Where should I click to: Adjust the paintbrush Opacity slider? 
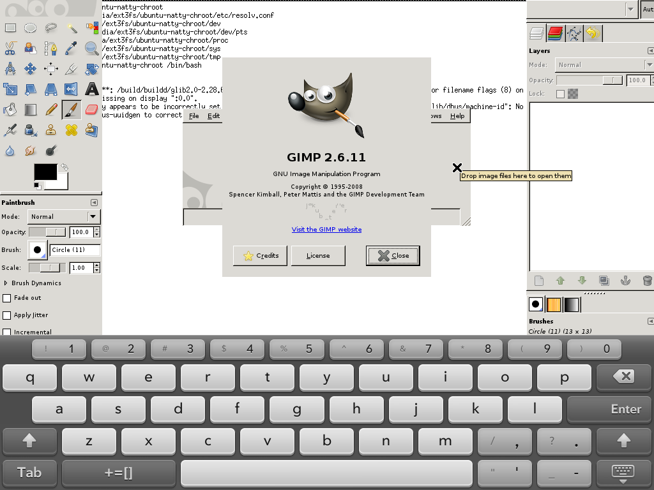click(47, 232)
